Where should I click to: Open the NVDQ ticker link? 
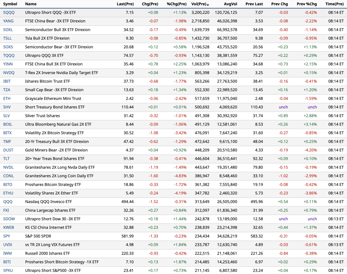[9, 73]
